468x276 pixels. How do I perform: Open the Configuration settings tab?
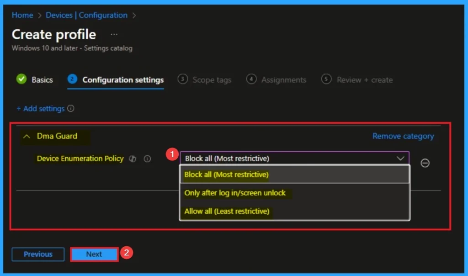point(122,80)
